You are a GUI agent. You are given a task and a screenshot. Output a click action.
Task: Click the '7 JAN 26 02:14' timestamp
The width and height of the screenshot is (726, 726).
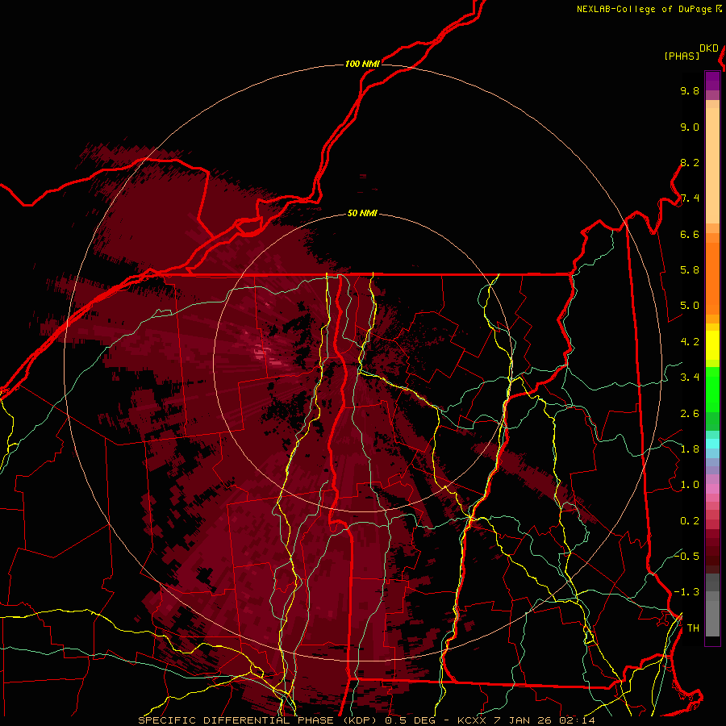tap(544, 720)
